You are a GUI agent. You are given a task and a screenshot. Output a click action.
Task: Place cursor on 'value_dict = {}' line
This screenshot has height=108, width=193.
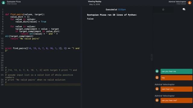20,17
